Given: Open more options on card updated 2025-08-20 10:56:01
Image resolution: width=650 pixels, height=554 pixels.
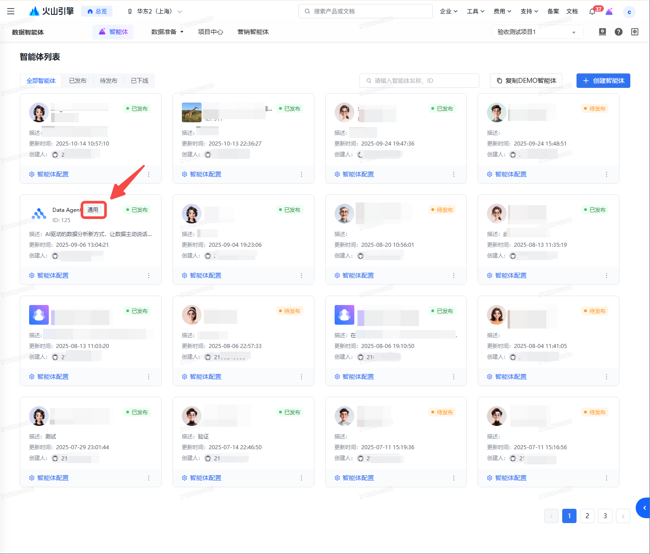Looking at the screenshot, I should pos(454,275).
